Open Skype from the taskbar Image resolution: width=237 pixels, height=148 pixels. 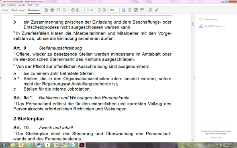pyautogui.click(x=74, y=145)
